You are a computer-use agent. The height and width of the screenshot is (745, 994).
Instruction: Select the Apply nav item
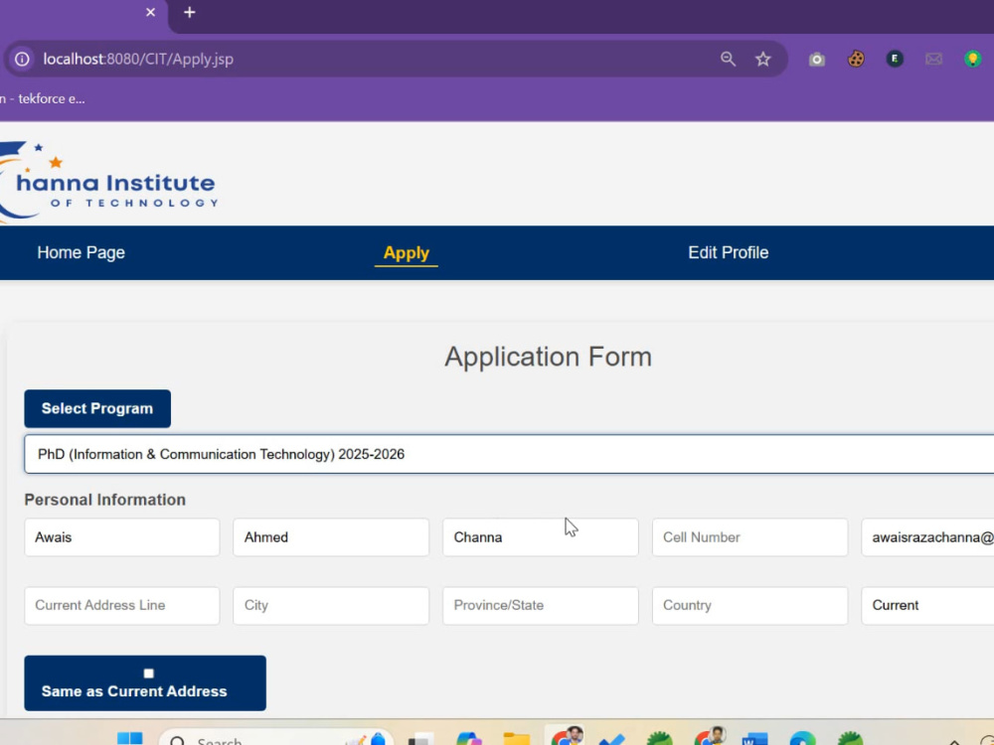pyautogui.click(x=407, y=252)
